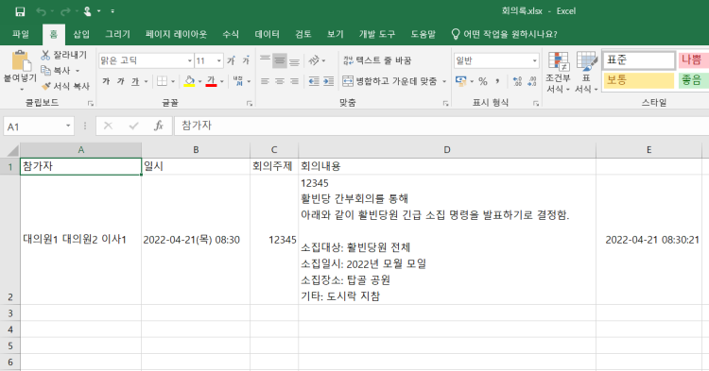
Task: Click Merge and Center (병합하고 가운데 맞춤)
Action: coord(390,81)
